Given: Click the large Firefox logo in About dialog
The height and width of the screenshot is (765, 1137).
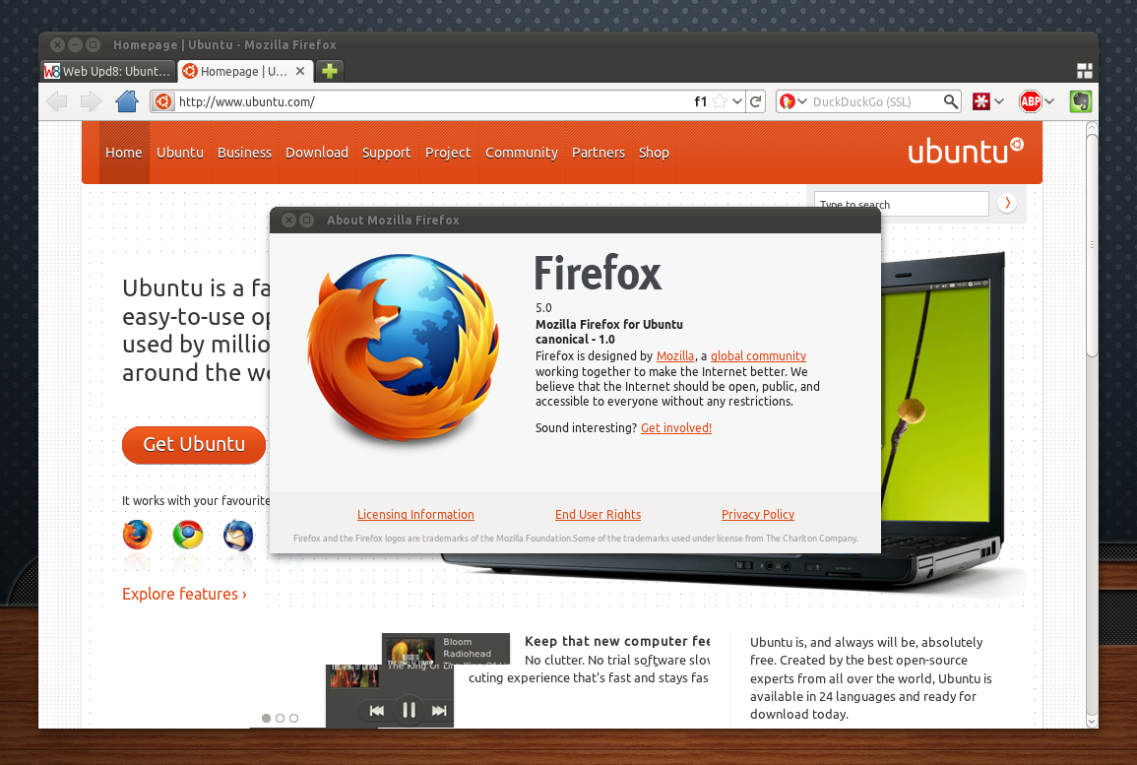Looking at the screenshot, I should [404, 347].
